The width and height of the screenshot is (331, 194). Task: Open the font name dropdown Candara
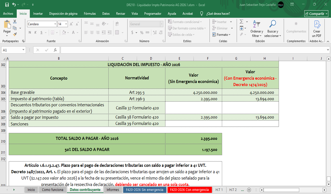click(x=55, y=24)
